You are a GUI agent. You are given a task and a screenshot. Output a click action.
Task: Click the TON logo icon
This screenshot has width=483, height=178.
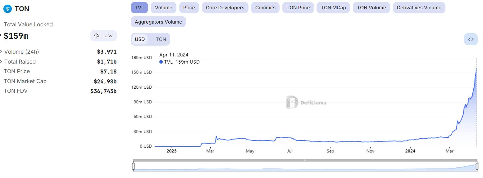tap(7, 9)
